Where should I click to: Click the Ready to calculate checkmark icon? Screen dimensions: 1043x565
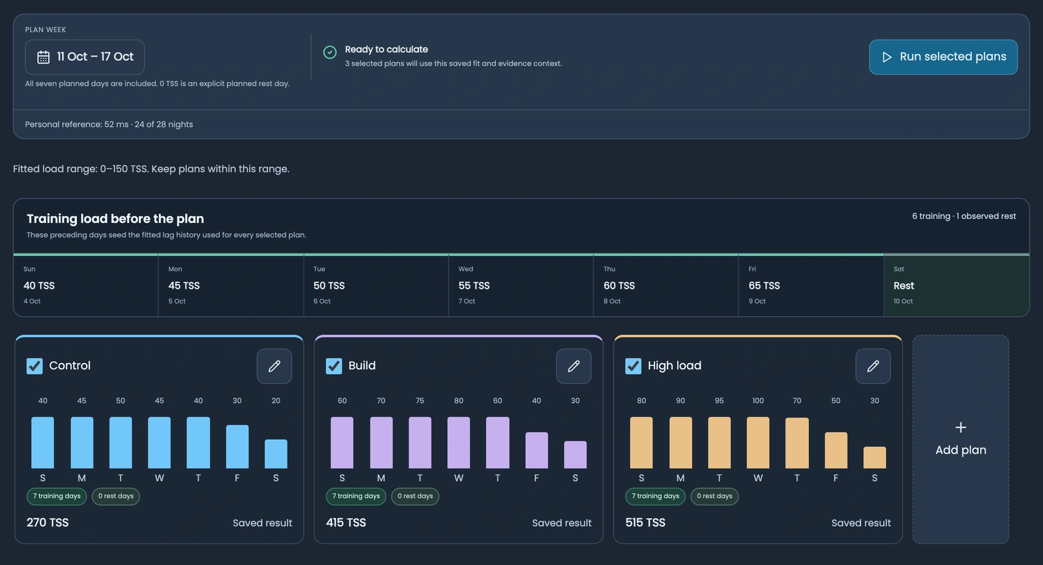click(x=330, y=52)
